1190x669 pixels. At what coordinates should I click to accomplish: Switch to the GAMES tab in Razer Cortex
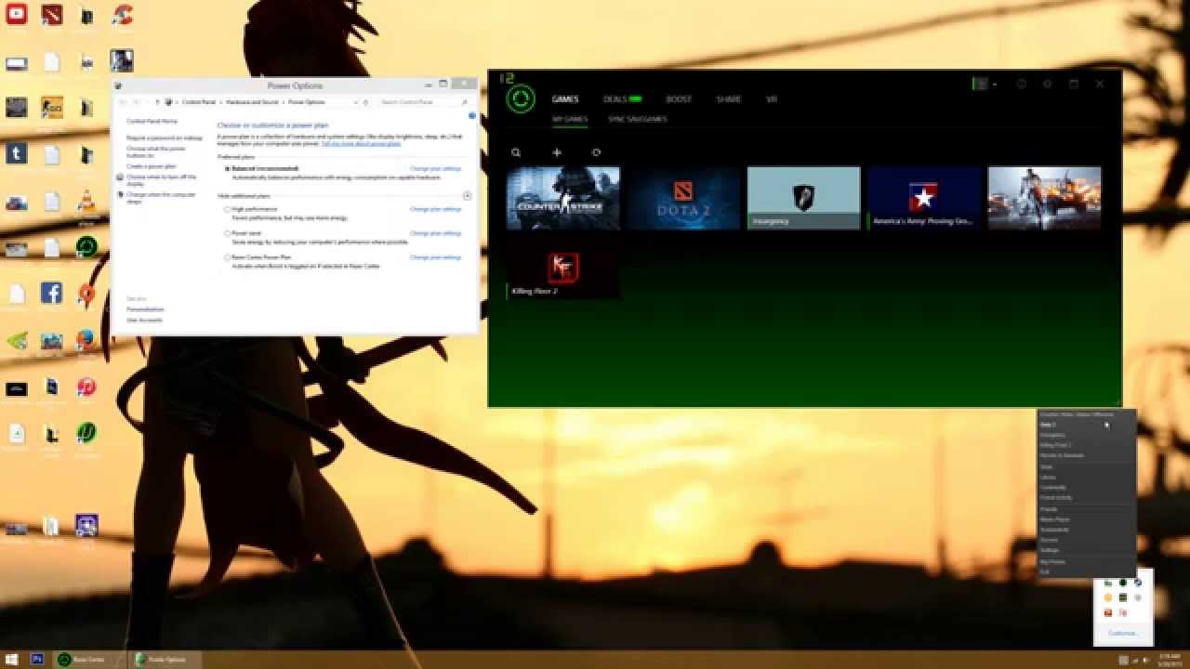565,99
